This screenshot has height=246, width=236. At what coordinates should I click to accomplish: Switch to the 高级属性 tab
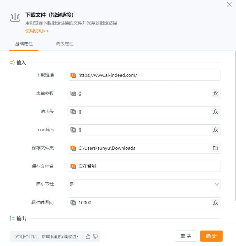64,44
